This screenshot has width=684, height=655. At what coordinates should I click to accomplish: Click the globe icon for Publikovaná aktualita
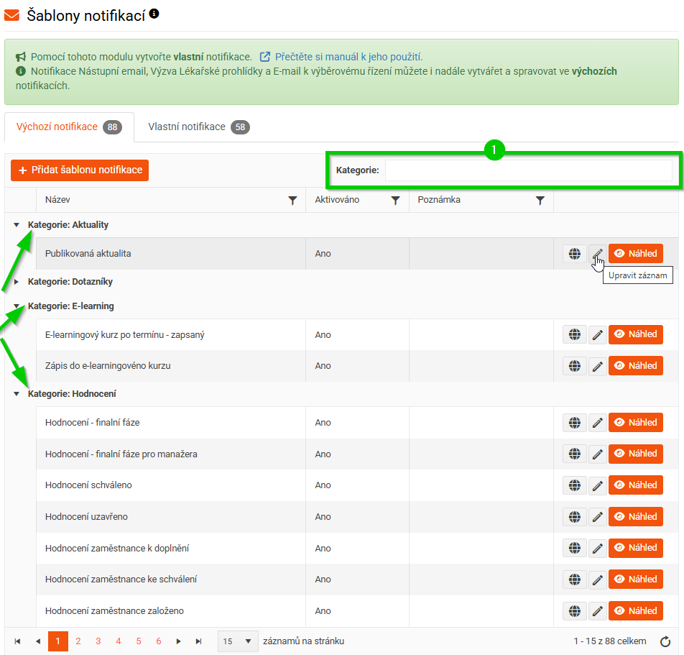pos(574,254)
